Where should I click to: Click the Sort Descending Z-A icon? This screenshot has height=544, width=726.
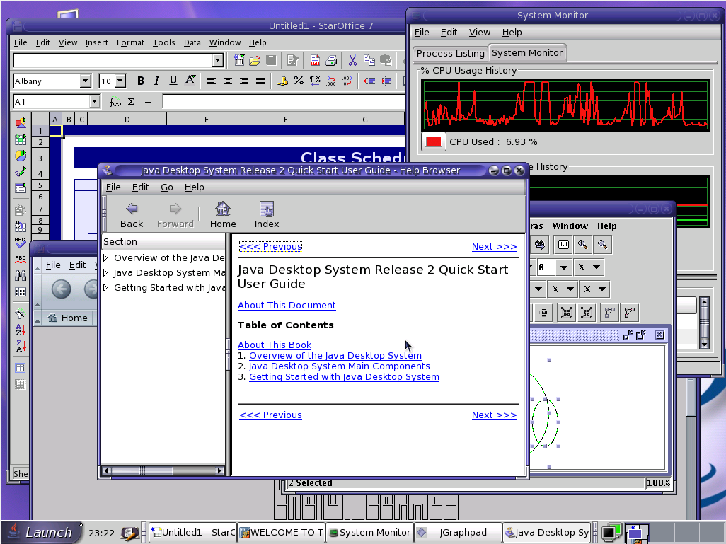click(21, 345)
